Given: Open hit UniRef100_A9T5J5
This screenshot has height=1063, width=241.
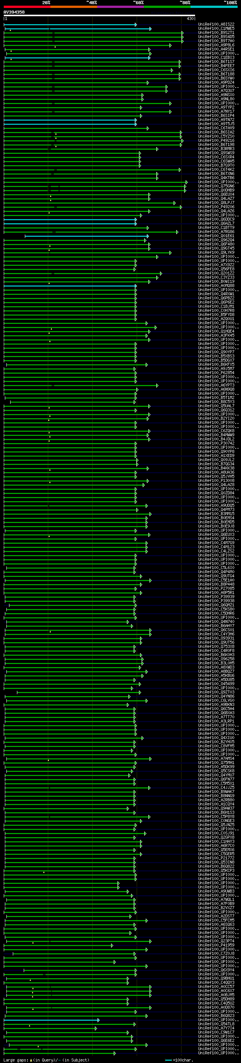Looking at the screenshot, I should [x=216, y=124].
